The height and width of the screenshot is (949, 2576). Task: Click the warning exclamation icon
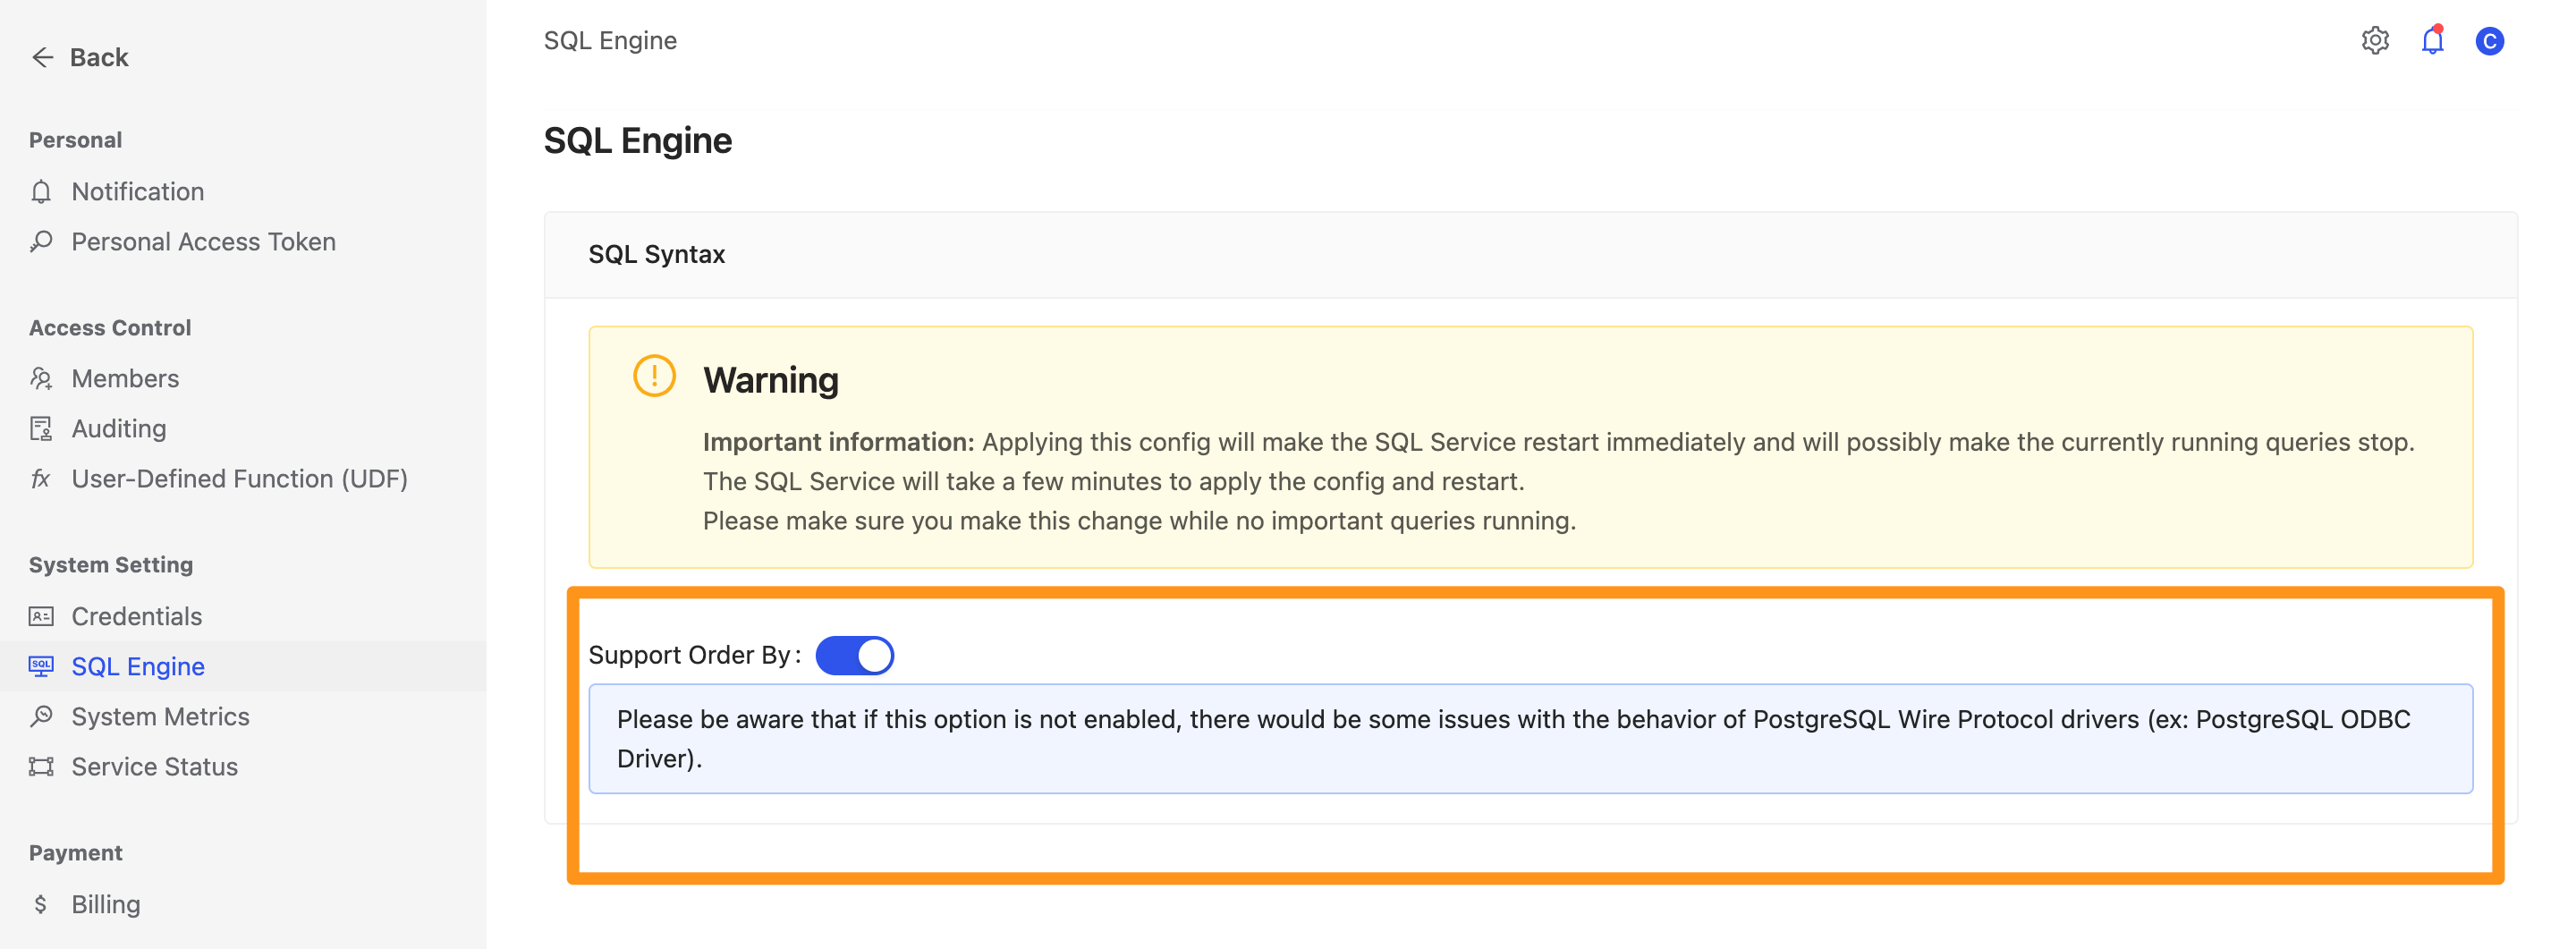tap(655, 377)
